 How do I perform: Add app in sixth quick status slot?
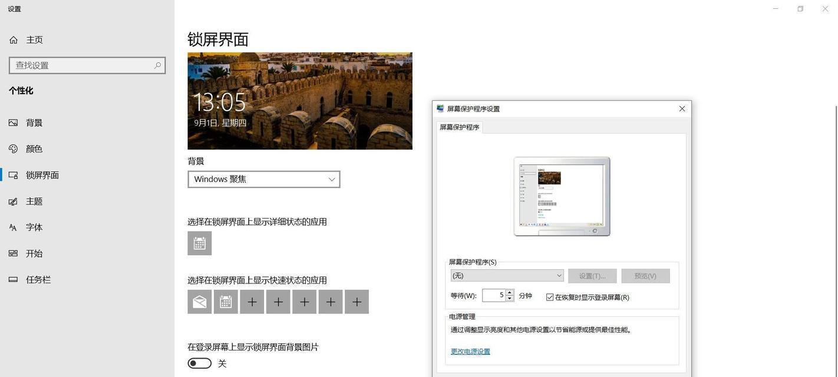(x=331, y=302)
